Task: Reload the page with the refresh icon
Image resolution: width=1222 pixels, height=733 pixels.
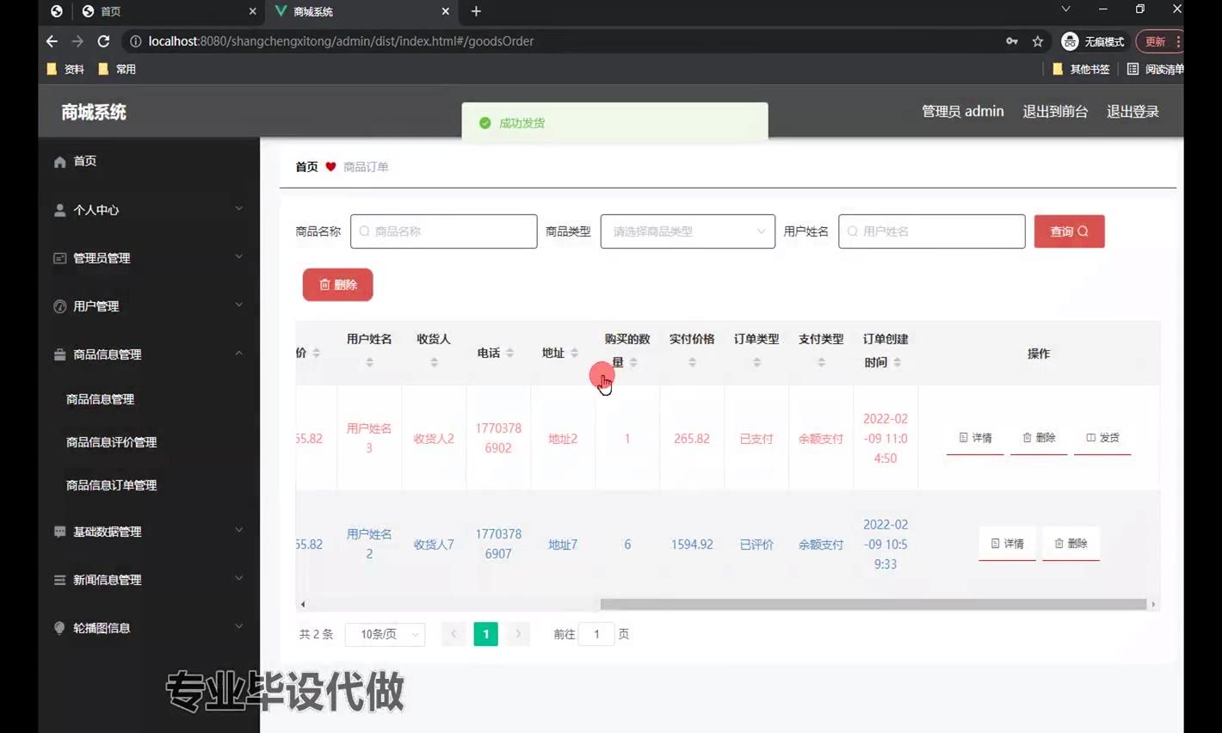Action: [x=103, y=41]
